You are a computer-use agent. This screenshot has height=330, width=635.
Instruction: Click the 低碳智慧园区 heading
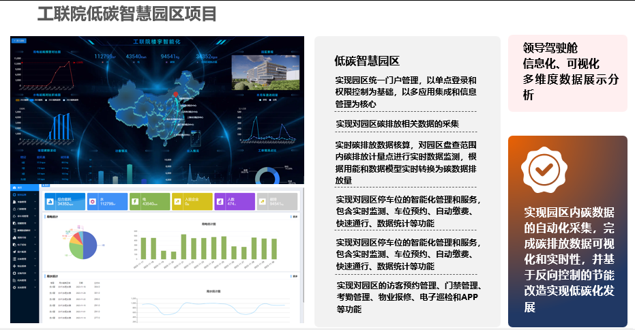click(x=367, y=61)
